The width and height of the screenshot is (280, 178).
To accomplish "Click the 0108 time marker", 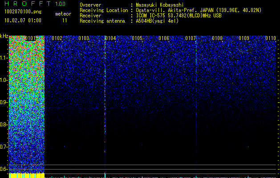I will tap(217, 38).
